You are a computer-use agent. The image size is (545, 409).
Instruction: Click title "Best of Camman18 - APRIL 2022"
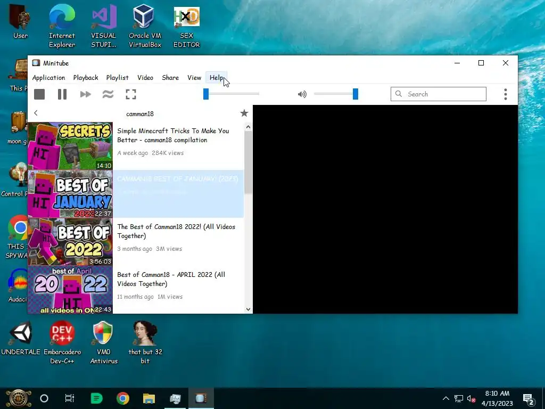point(171,279)
